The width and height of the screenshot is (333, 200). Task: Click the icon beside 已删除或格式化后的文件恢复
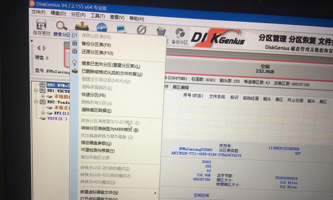[75, 70]
